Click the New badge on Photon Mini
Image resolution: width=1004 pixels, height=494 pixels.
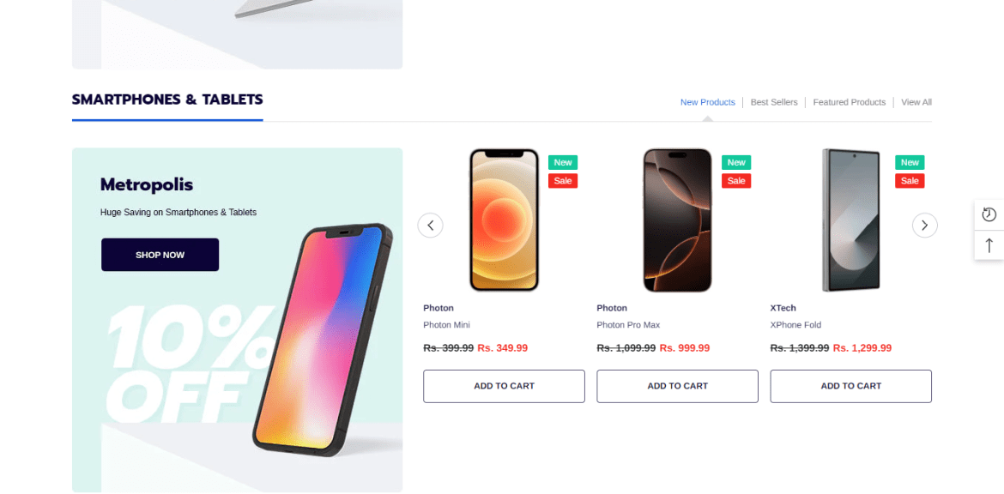click(x=563, y=163)
